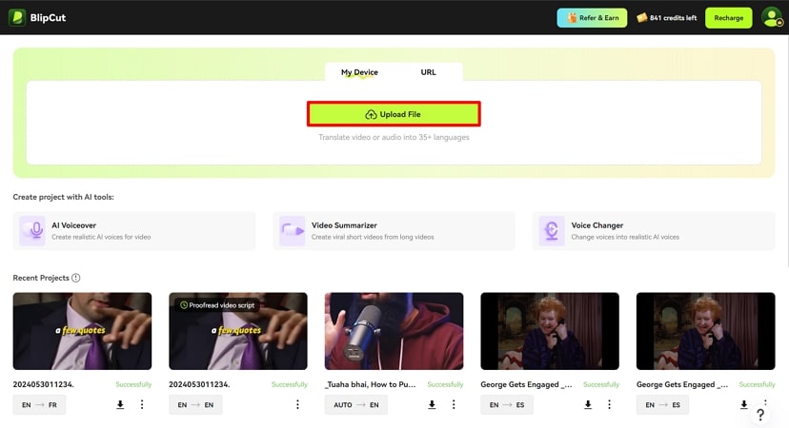Image resolution: width=789 pixels, height=428 pixels.
Task: Download the EN to FR project
Action: point(120,404)
